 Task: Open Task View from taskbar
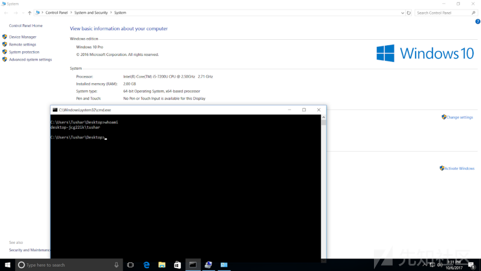(130, 265)
